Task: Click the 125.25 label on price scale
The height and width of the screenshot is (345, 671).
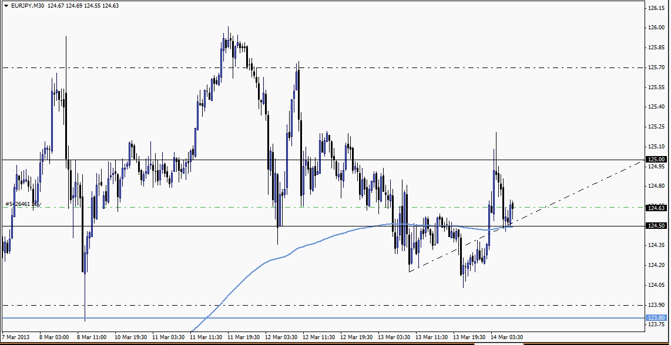Action: click(x=656, y=127)
